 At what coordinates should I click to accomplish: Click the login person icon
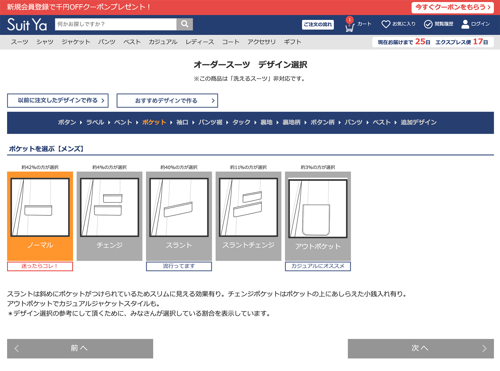click(x=465, y=24)
